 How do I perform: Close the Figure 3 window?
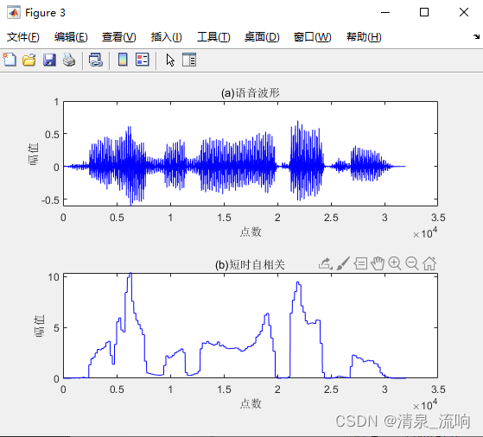[x=464, y=12]
